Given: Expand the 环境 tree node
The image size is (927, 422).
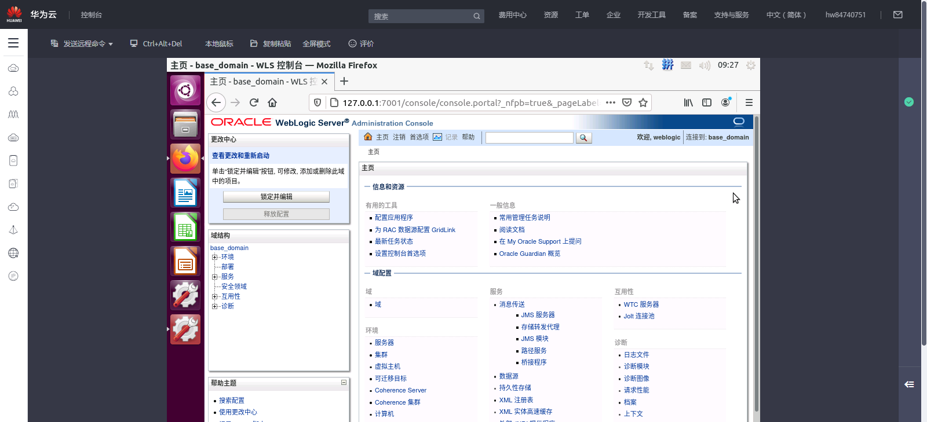Looking at the screenshot, I should pyautogui.click(x=214, y=257).
